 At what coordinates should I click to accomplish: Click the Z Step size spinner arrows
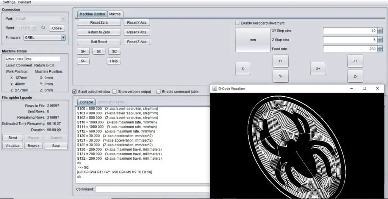pyautogui.click(x=380, y=40)
